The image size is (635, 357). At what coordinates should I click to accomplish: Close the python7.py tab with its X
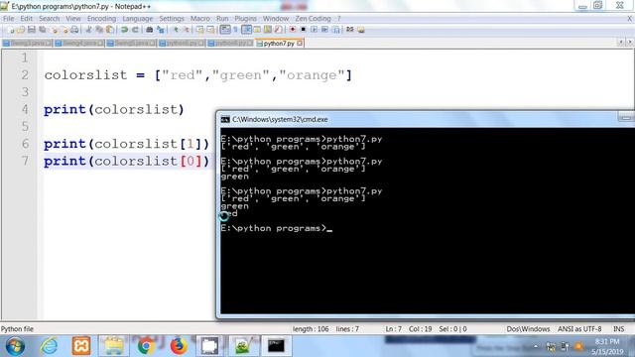(300, 43)
